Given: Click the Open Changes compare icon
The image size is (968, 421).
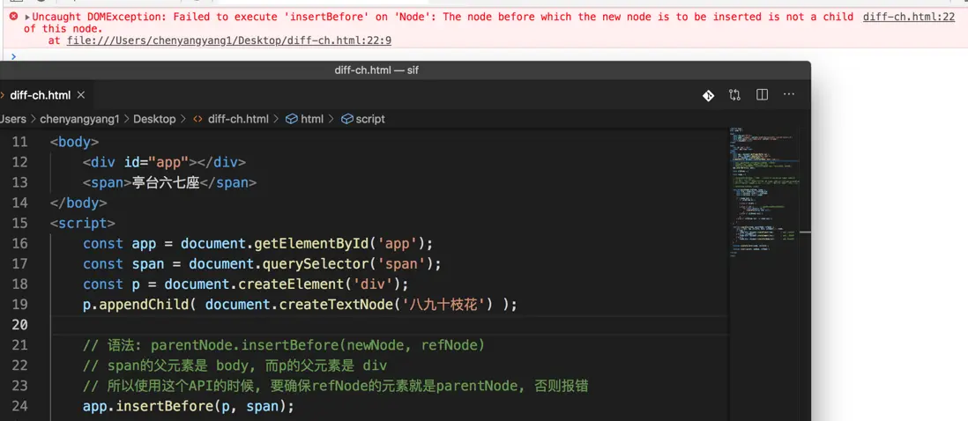Looking at the screenshot, I should (x=734, y=95).
